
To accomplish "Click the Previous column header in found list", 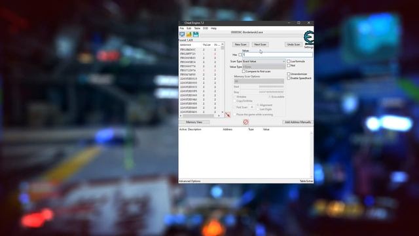I will (217, 45).
